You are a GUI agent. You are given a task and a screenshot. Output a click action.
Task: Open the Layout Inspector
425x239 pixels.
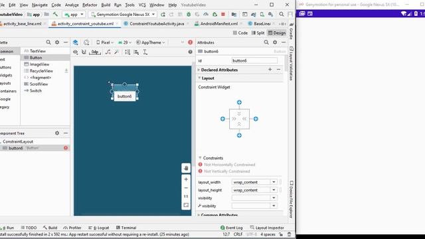pos(267,228)
